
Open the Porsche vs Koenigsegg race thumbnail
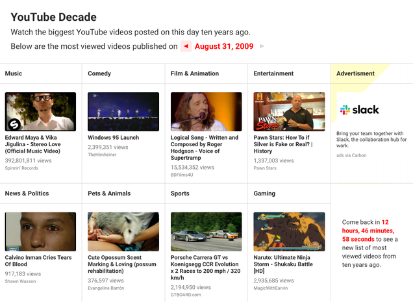click(x=206, y=232)
